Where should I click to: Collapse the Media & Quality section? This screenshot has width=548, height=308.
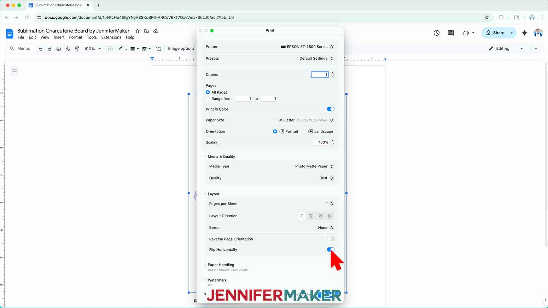(205, 156)
